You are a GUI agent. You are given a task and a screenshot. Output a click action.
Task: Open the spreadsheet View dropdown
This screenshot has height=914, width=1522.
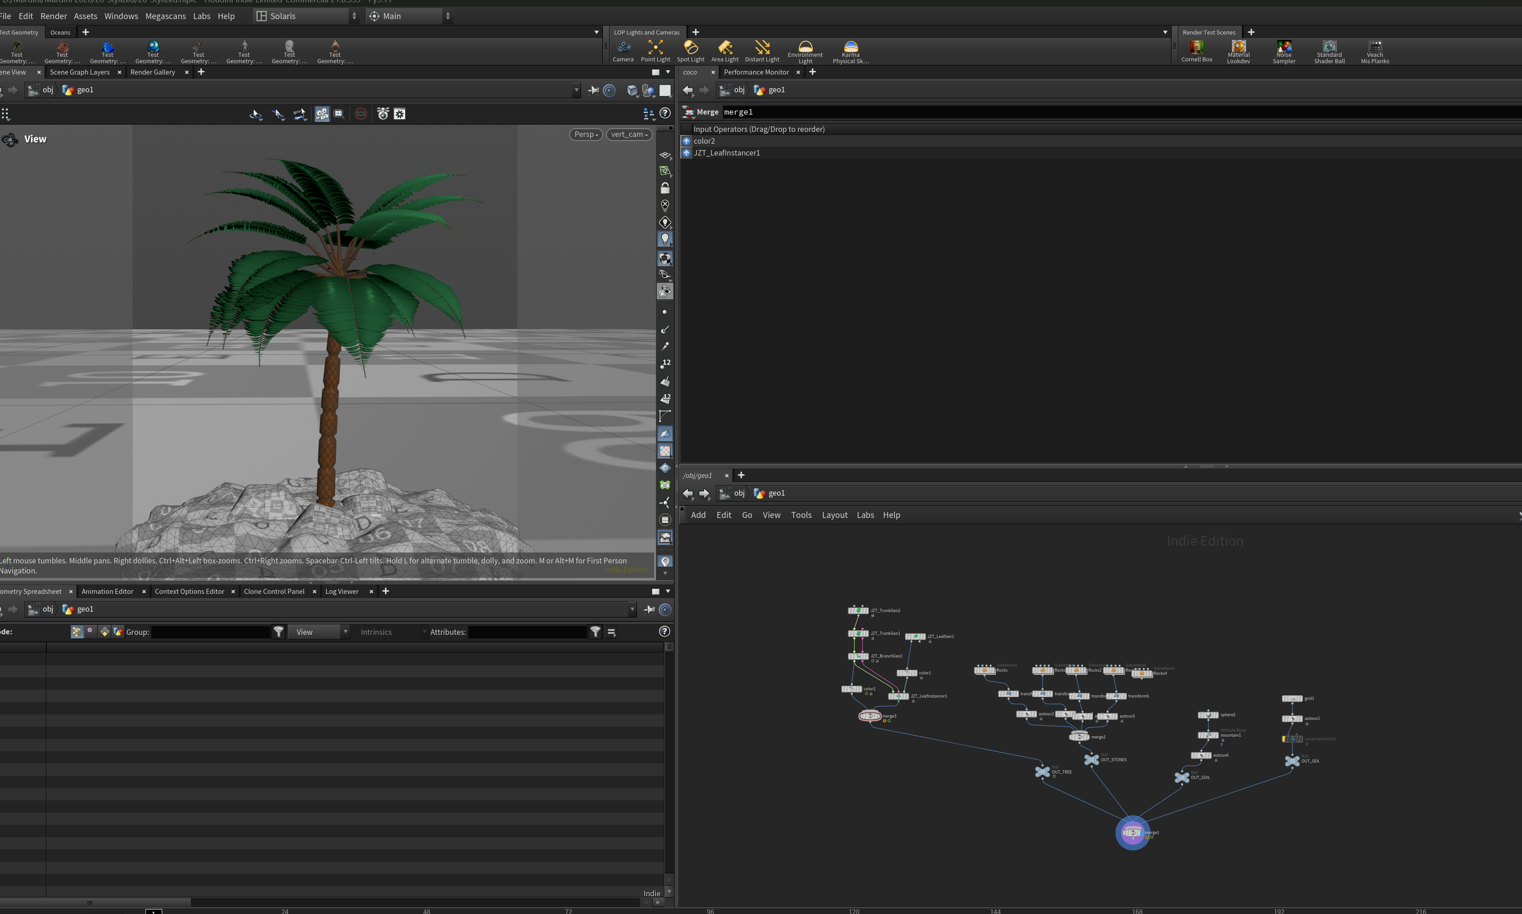pos(320,632)
